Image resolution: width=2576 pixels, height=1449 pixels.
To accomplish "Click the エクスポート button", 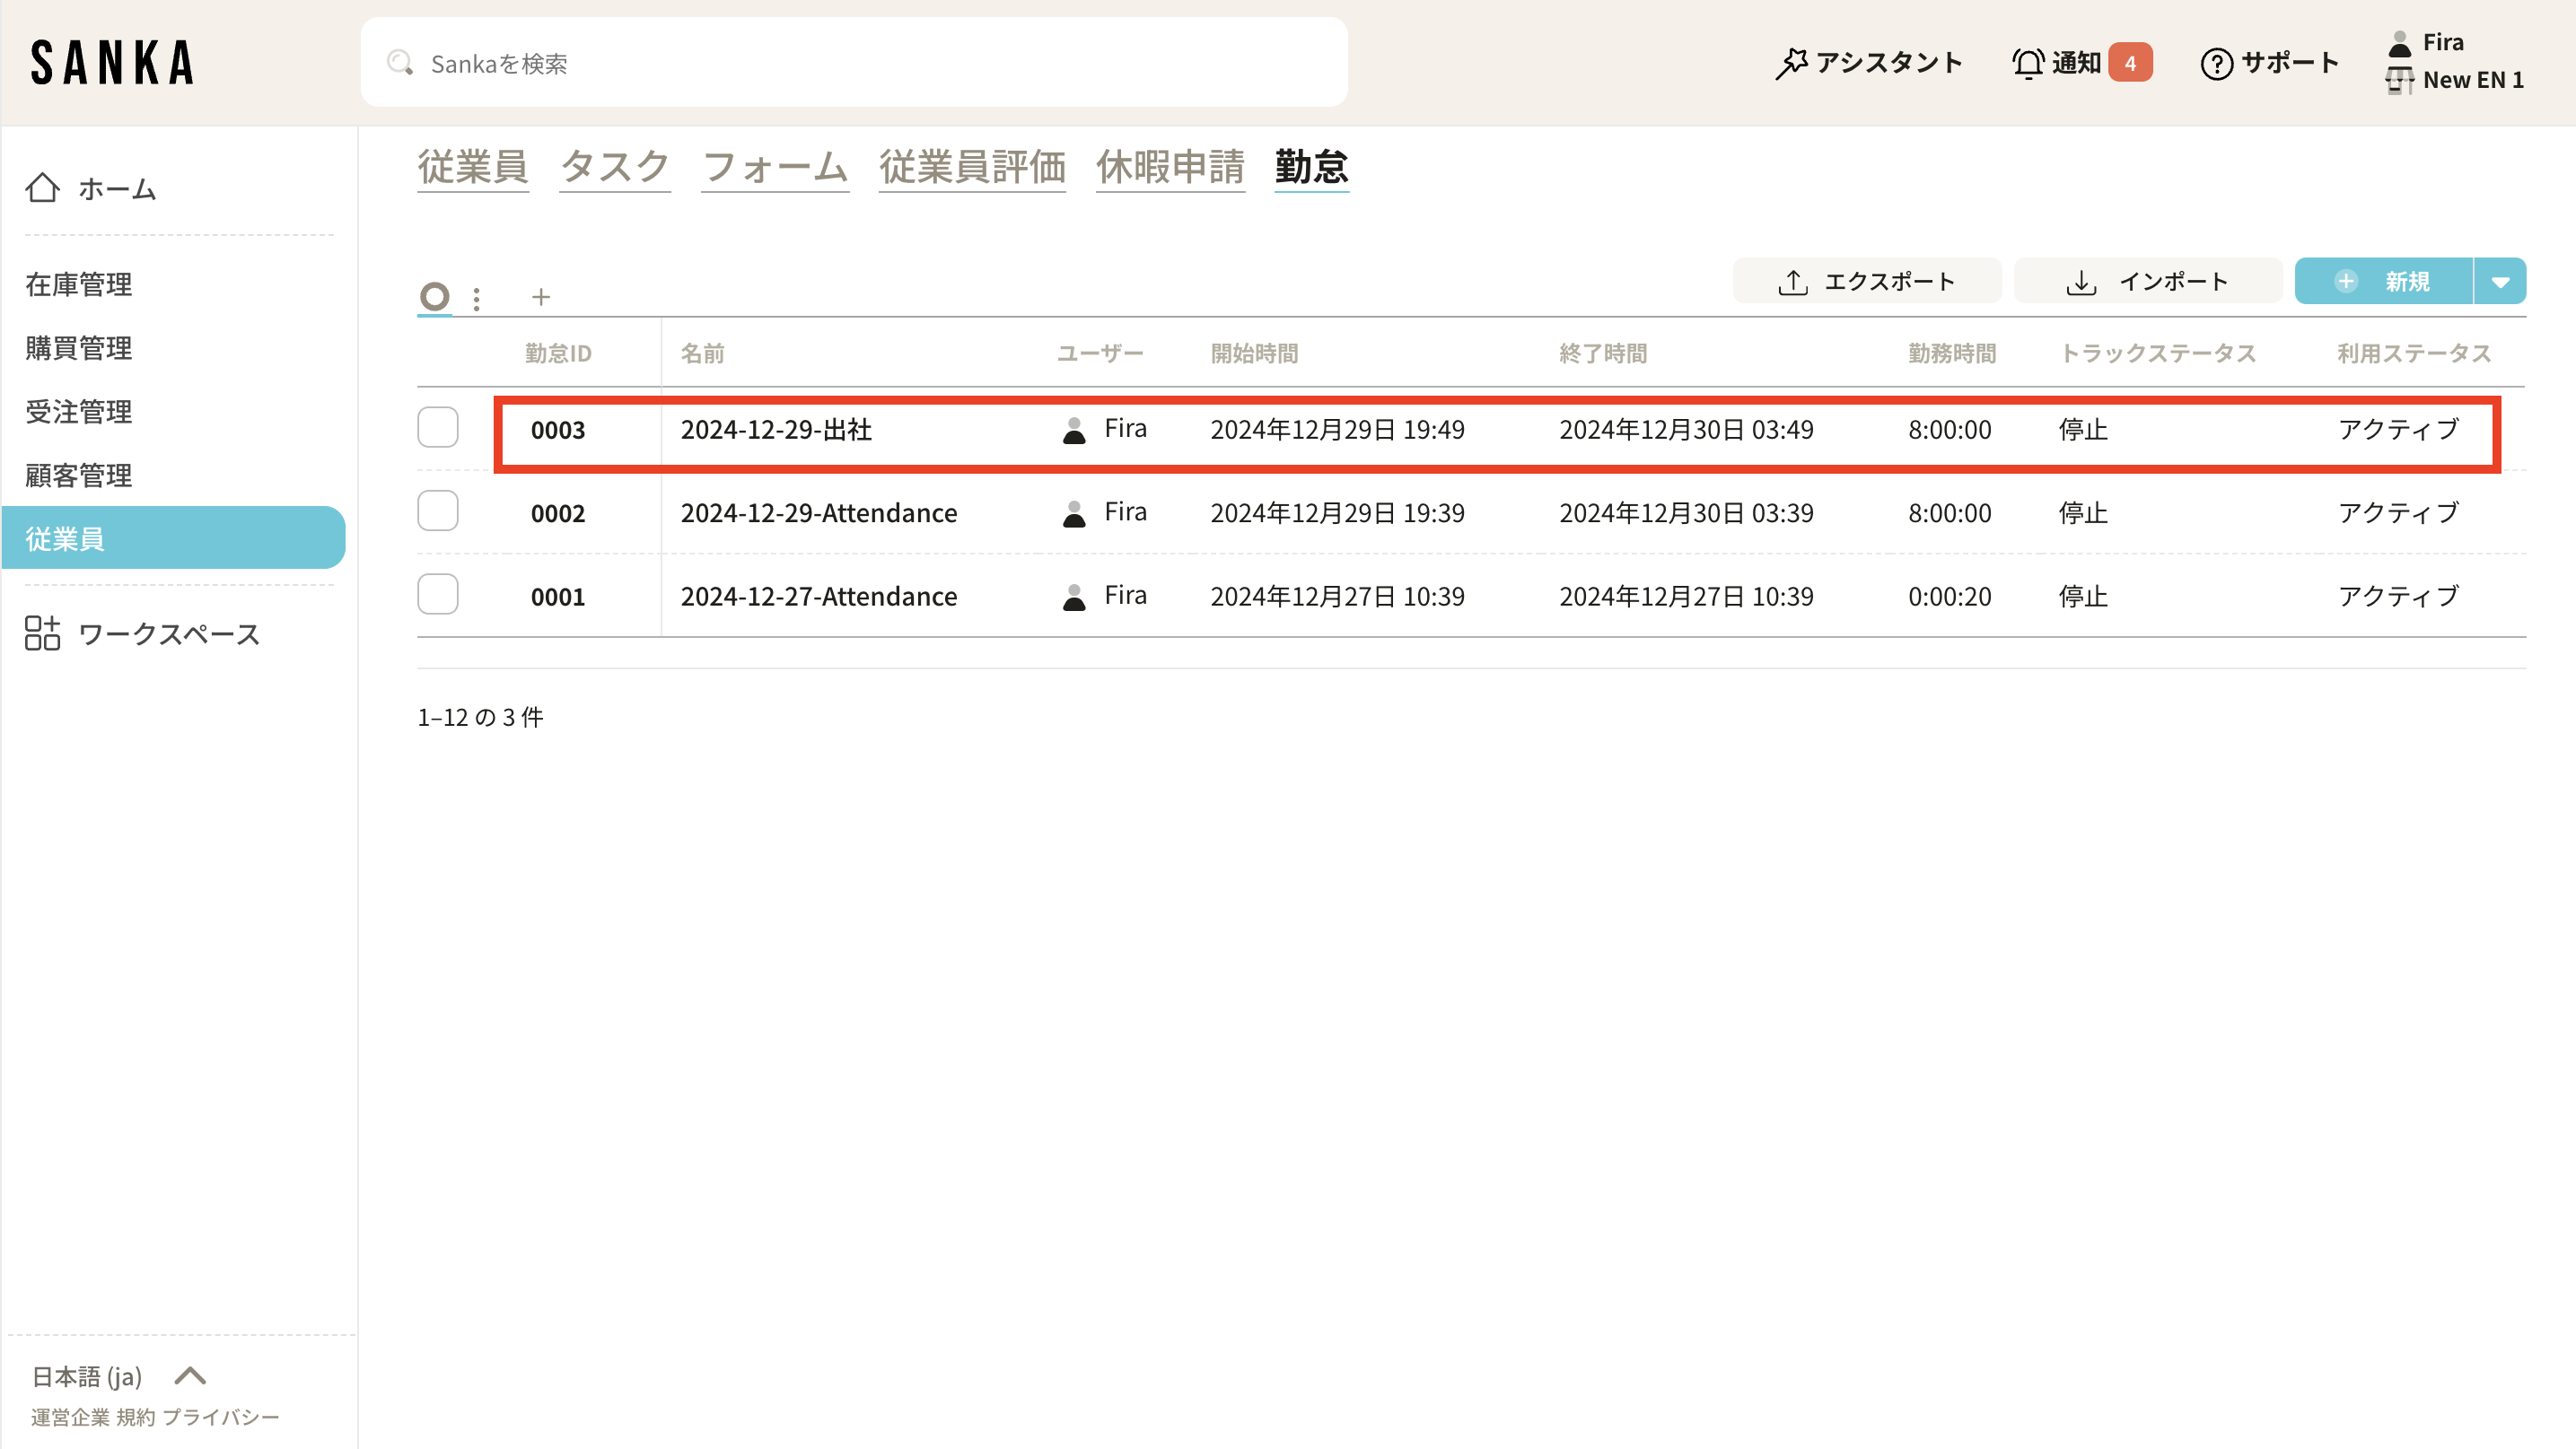I will 1866,282.
